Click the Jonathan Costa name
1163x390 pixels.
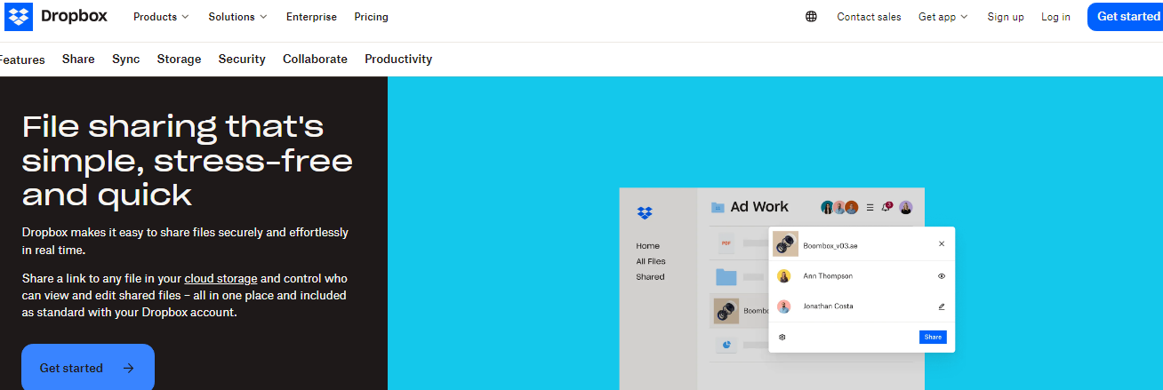[x=828, y=306]
